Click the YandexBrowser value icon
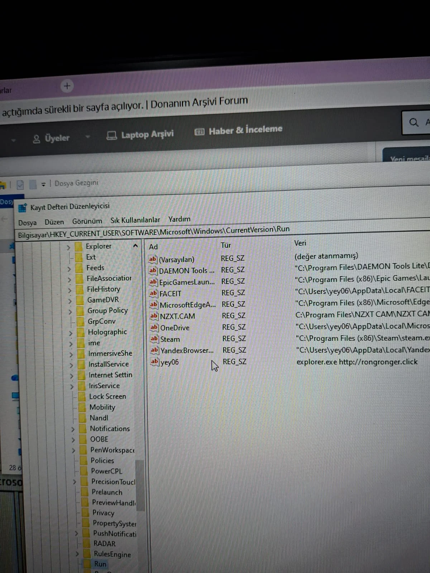 155,351
